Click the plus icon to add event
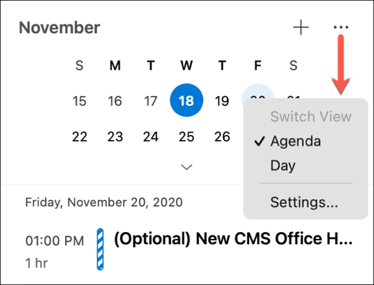Screen dimensions: 374x285 pos(301,28)
